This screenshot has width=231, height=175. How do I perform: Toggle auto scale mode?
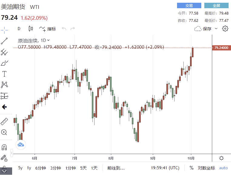223,168
